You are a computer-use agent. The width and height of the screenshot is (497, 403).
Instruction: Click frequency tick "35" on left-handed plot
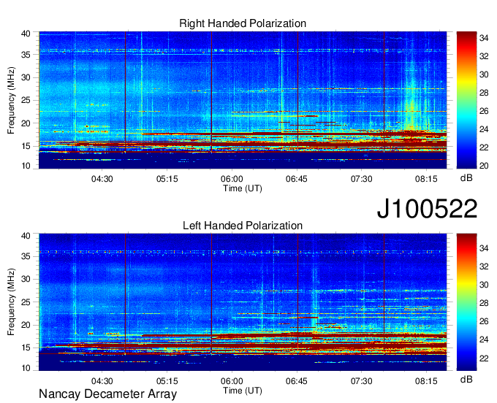coord(26,256)
